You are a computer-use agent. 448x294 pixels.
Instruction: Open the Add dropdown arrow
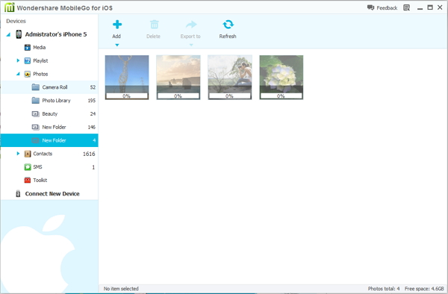[117, 45]
